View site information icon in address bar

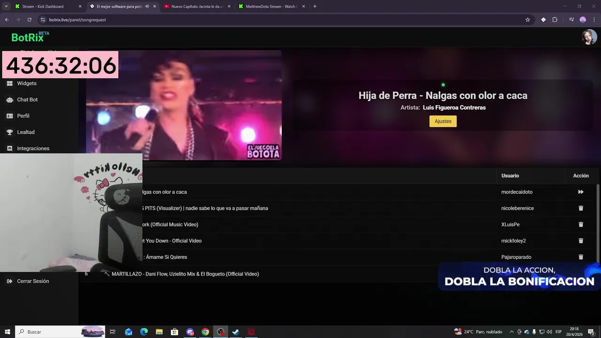pyautogui.click(x=43, y=20)
